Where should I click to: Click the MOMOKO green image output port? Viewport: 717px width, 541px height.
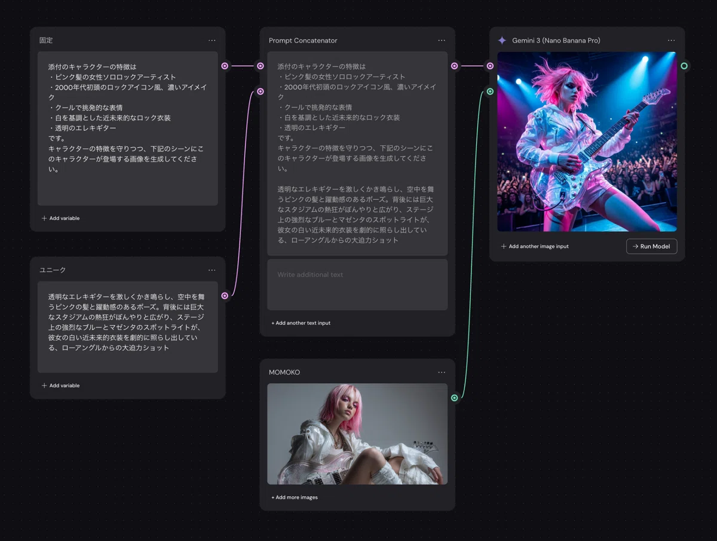455,398
